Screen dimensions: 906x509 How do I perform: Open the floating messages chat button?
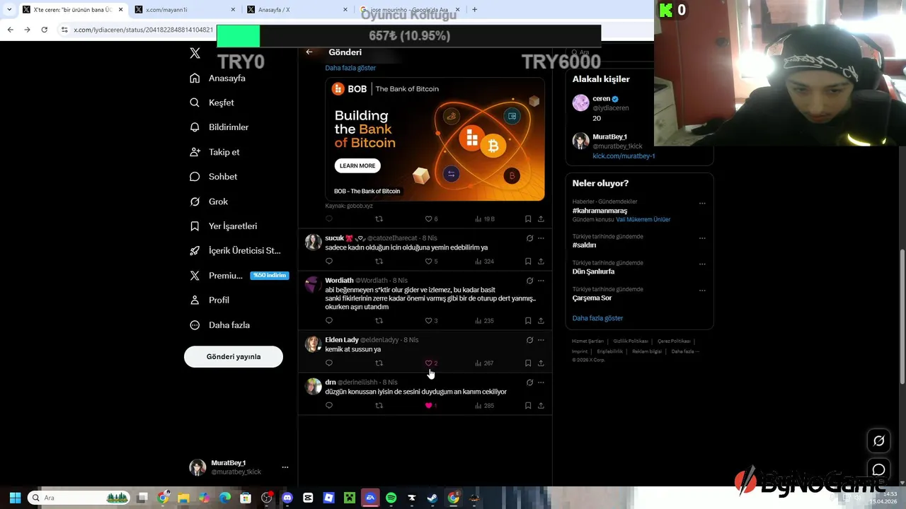click(x=879, y=470)
